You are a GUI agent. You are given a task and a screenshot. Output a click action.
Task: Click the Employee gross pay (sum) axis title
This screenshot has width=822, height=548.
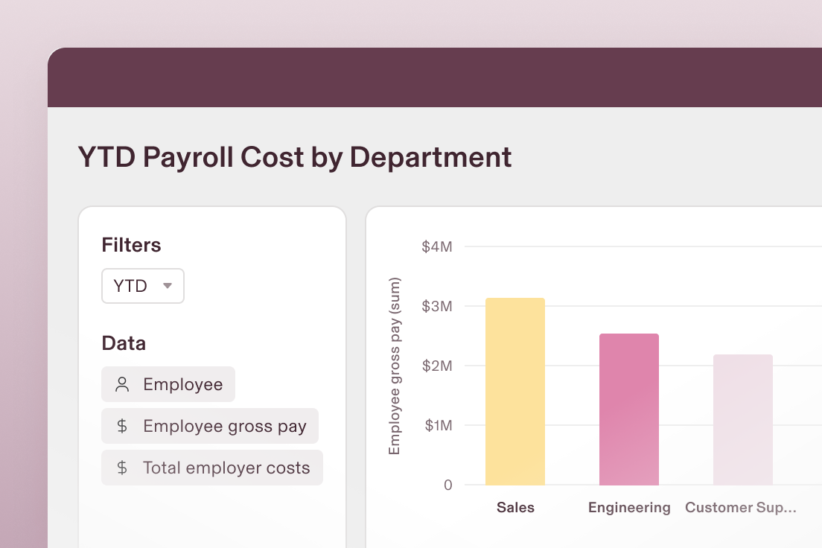pos(395,366)
